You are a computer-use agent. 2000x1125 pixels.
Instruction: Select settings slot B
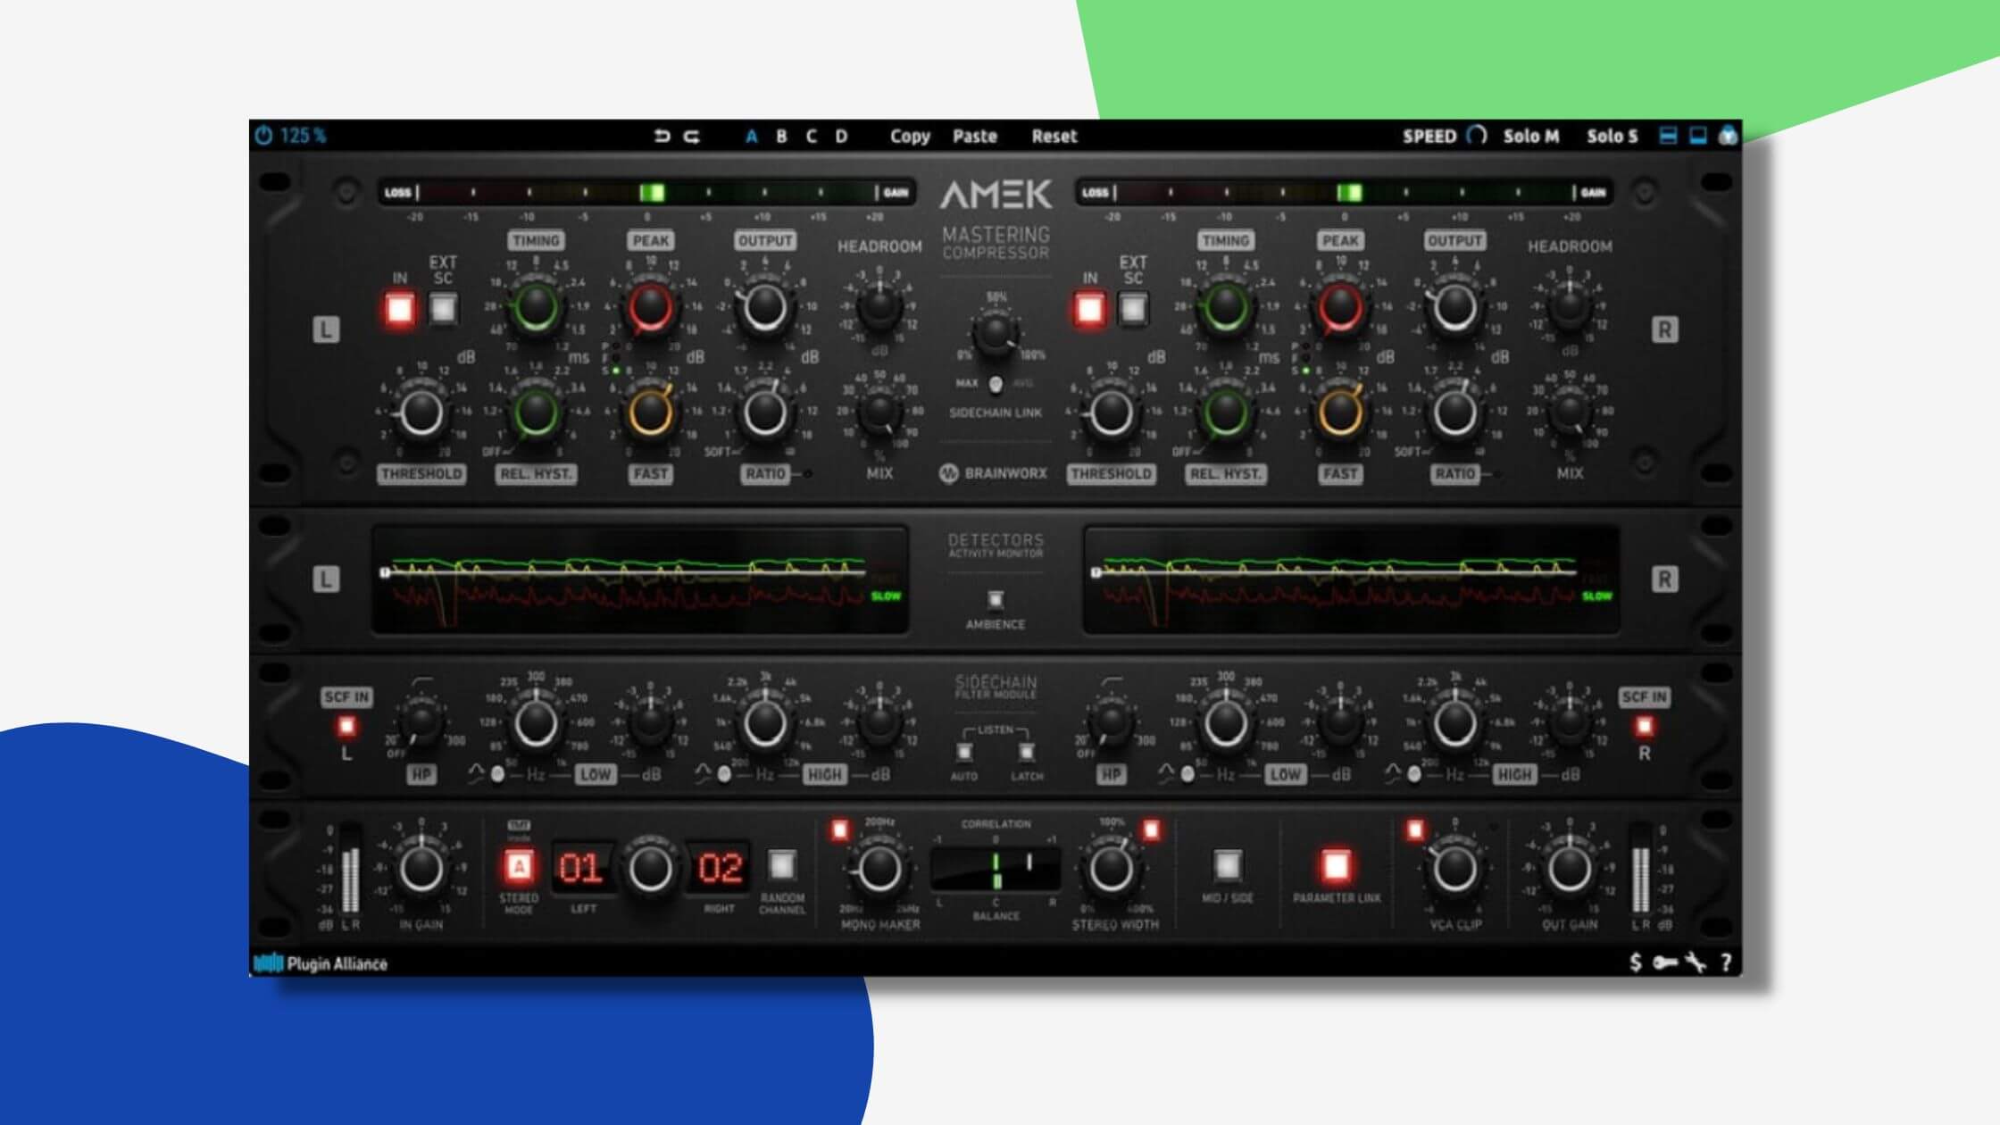(x=781, y=137)
